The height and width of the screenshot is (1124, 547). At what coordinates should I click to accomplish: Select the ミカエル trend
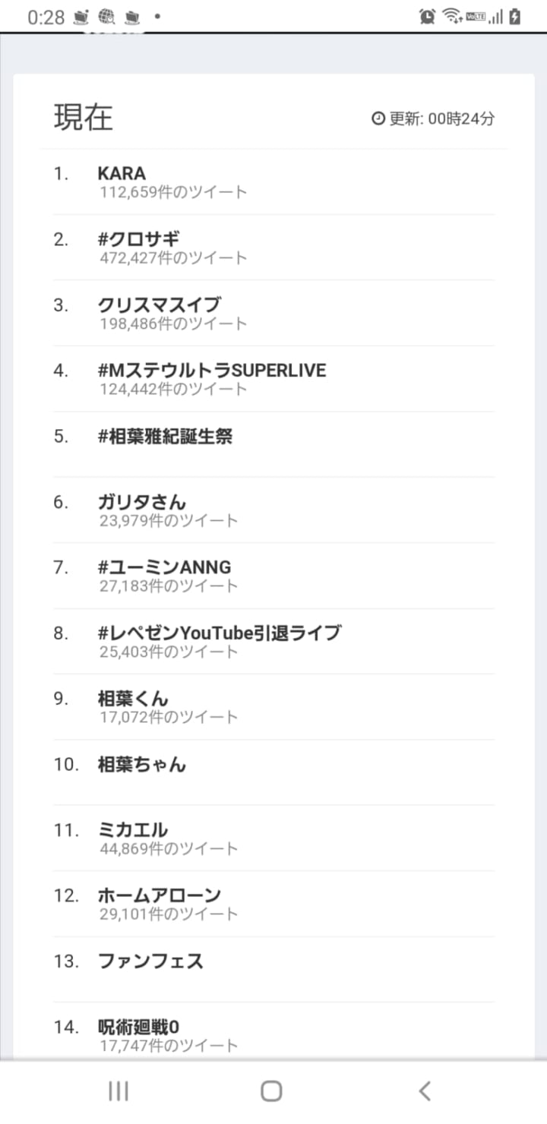click(133, 829)
